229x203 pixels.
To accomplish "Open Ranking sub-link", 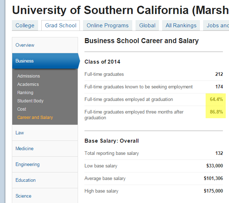I will click(25, 93).
